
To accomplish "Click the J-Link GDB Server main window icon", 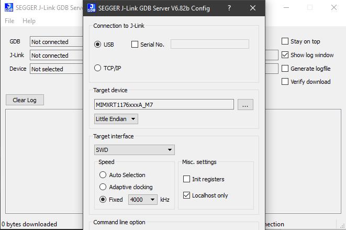I will coord(9,8).
